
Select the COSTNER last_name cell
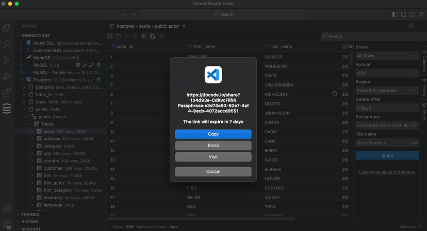click(274, 188)
